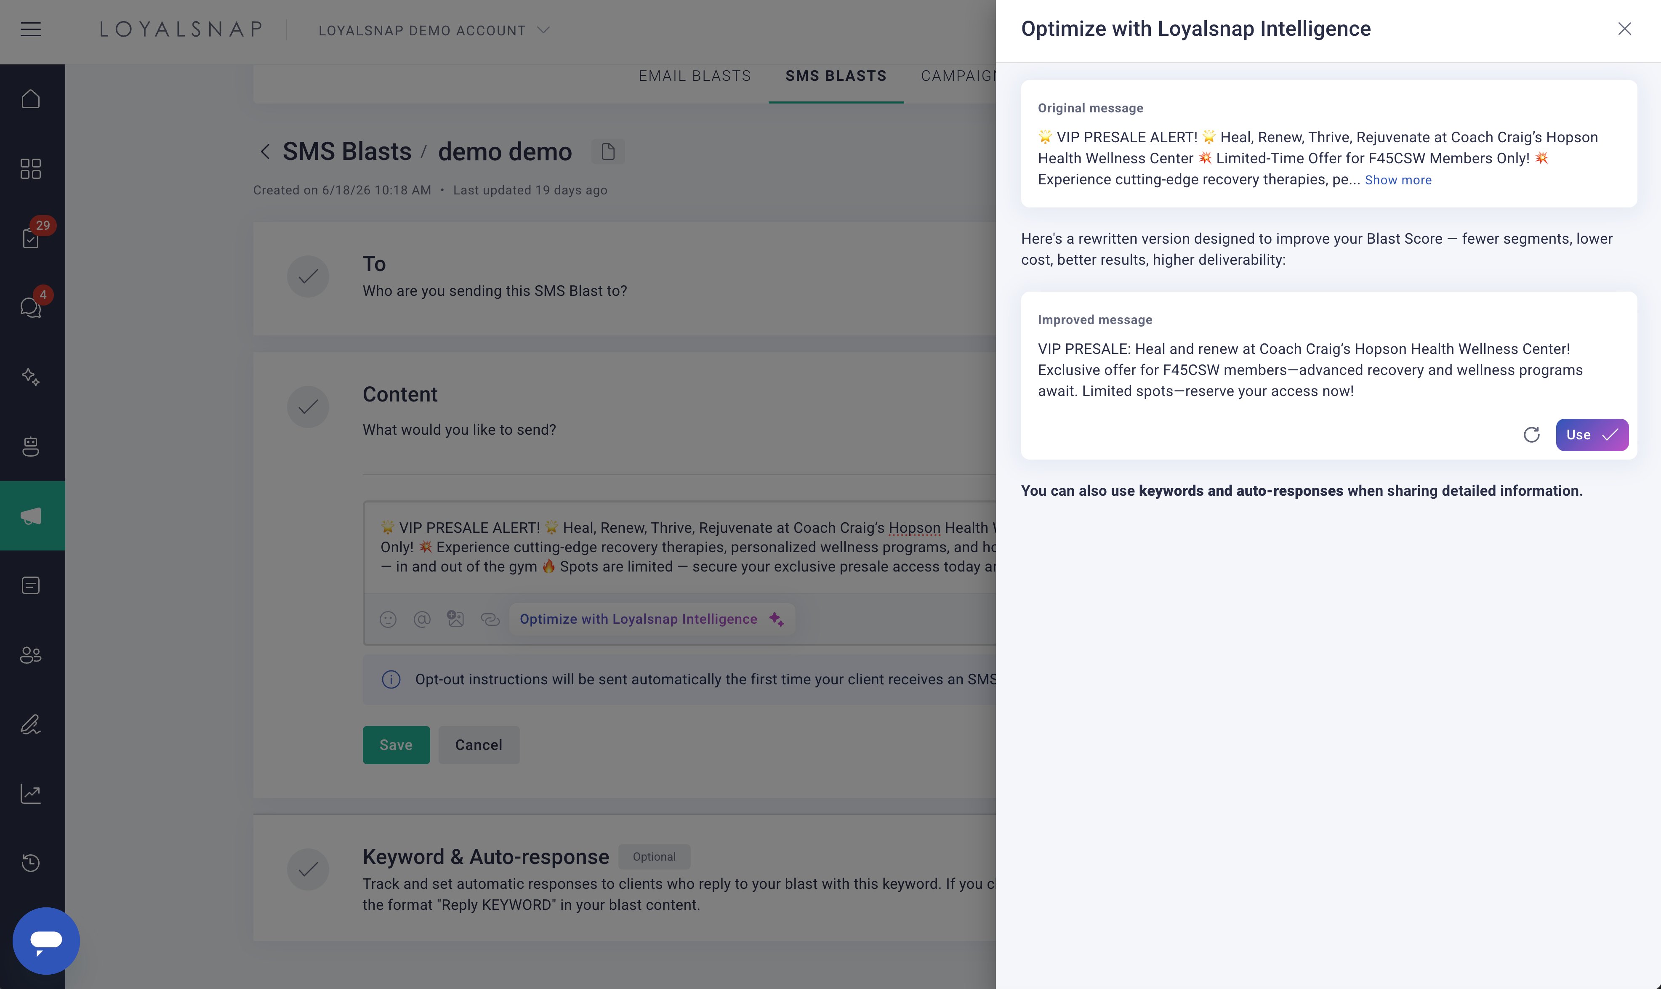Insert a link into the message
This screenshot has height=989, width=1661.
tap(490, 620)
